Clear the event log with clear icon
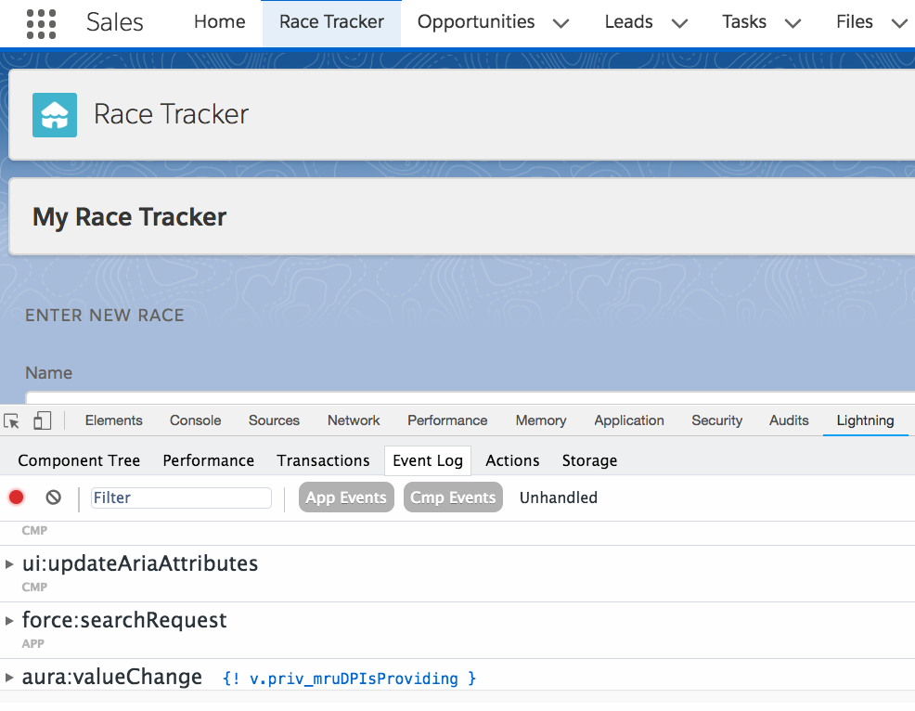 click(54, 498)
